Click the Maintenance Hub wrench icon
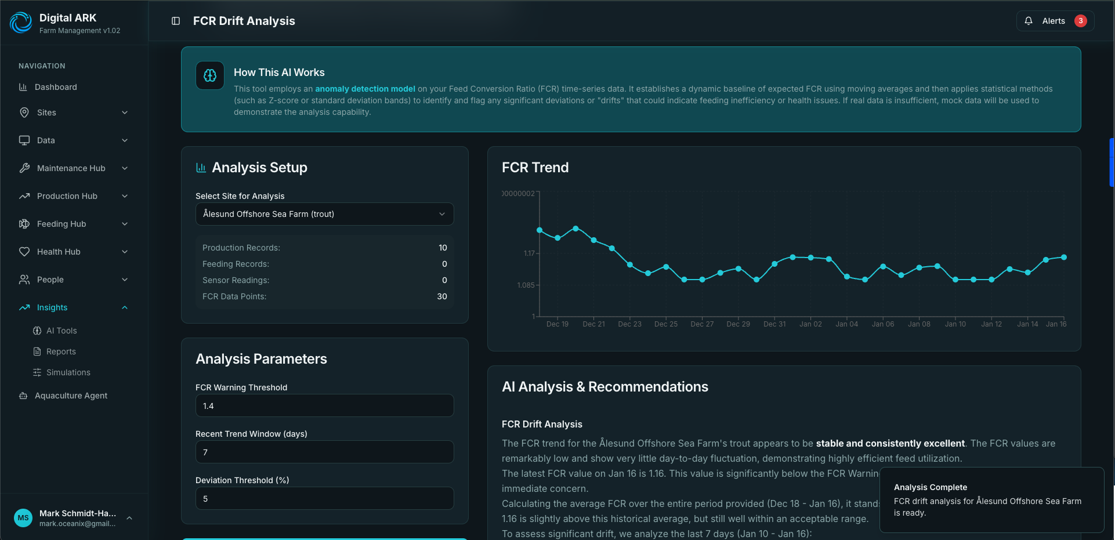 tap(24, 168)
